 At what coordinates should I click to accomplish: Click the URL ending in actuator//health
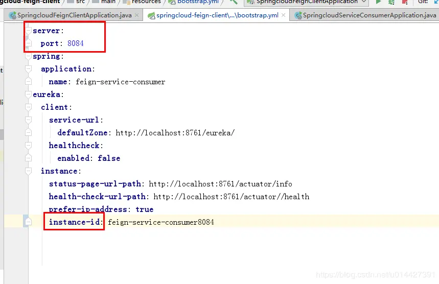click(232, 197)
